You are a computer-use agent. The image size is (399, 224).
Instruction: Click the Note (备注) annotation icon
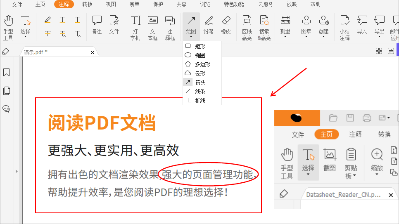(x=97, y=24)
